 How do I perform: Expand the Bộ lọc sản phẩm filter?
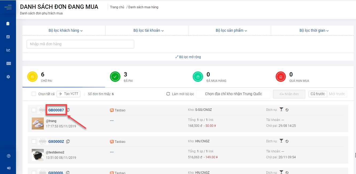coord(231,30)
